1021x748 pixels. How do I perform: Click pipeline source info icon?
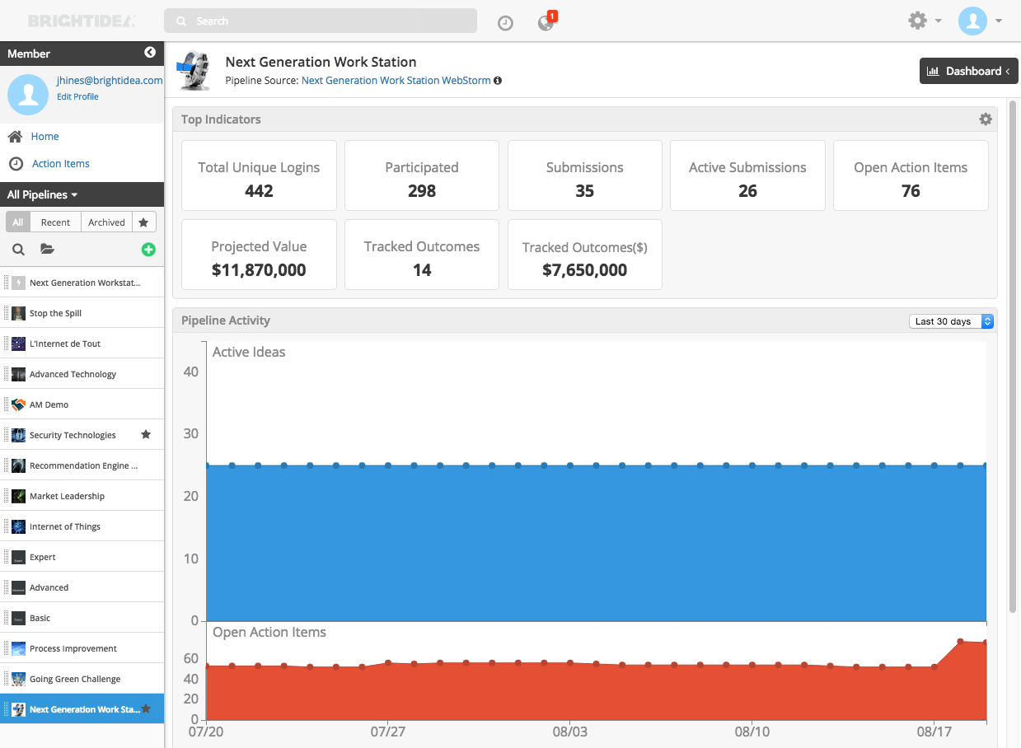point(498,81)
